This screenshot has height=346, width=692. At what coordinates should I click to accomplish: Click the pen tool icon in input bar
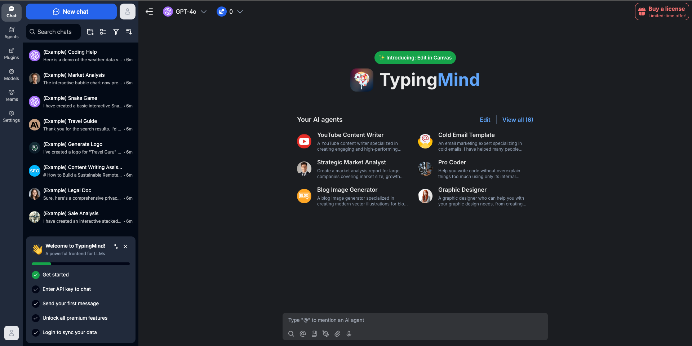tap(326, 334)
